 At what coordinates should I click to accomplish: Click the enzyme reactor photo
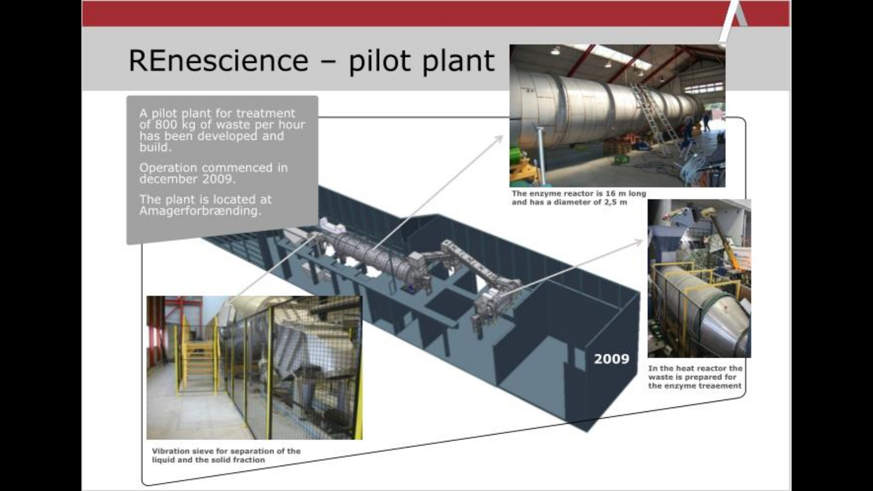(x=617, y=115)
